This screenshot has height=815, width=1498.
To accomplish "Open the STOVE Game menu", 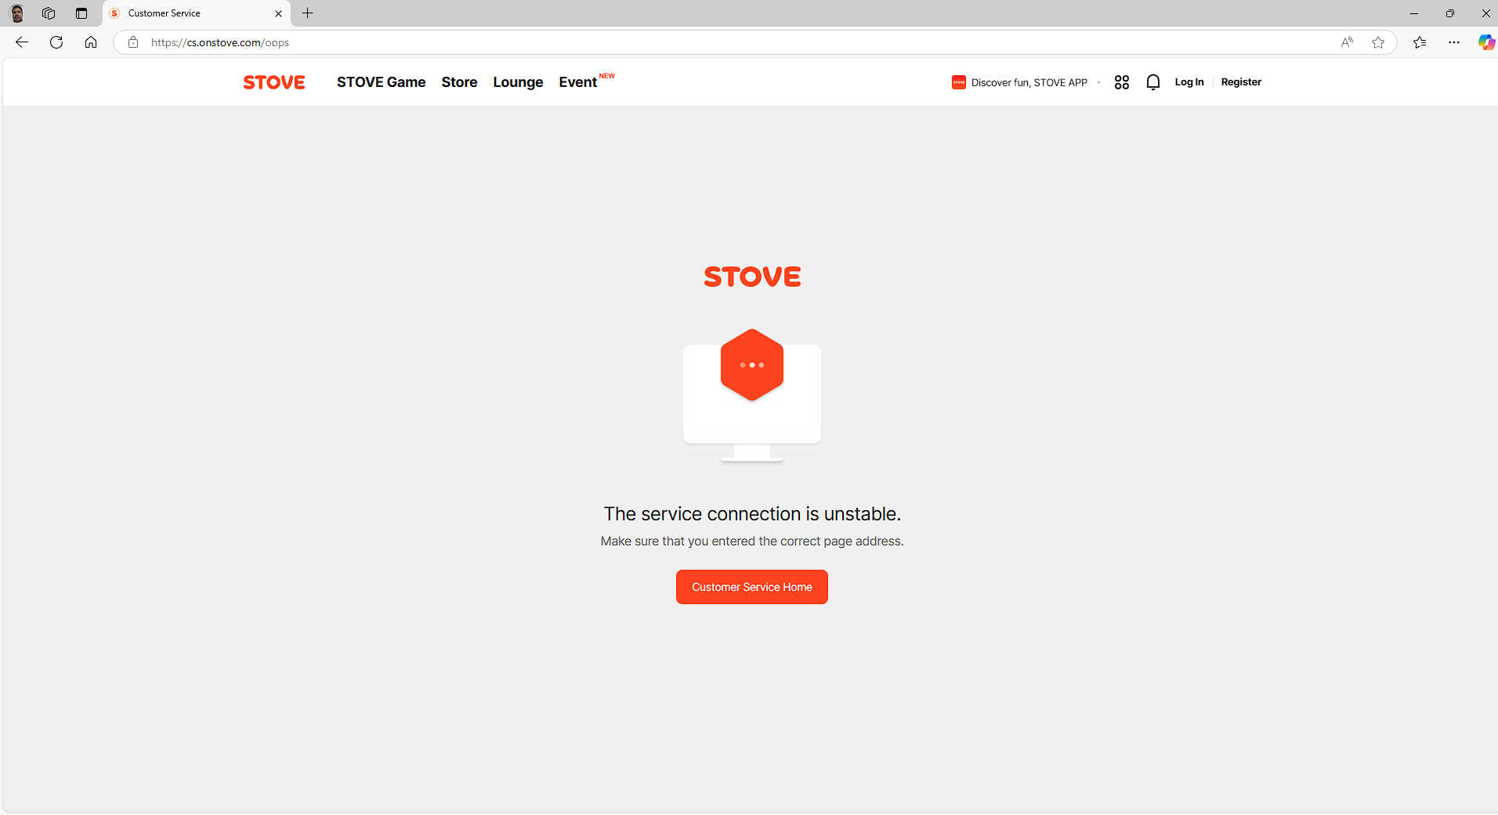I will point(381,82).
